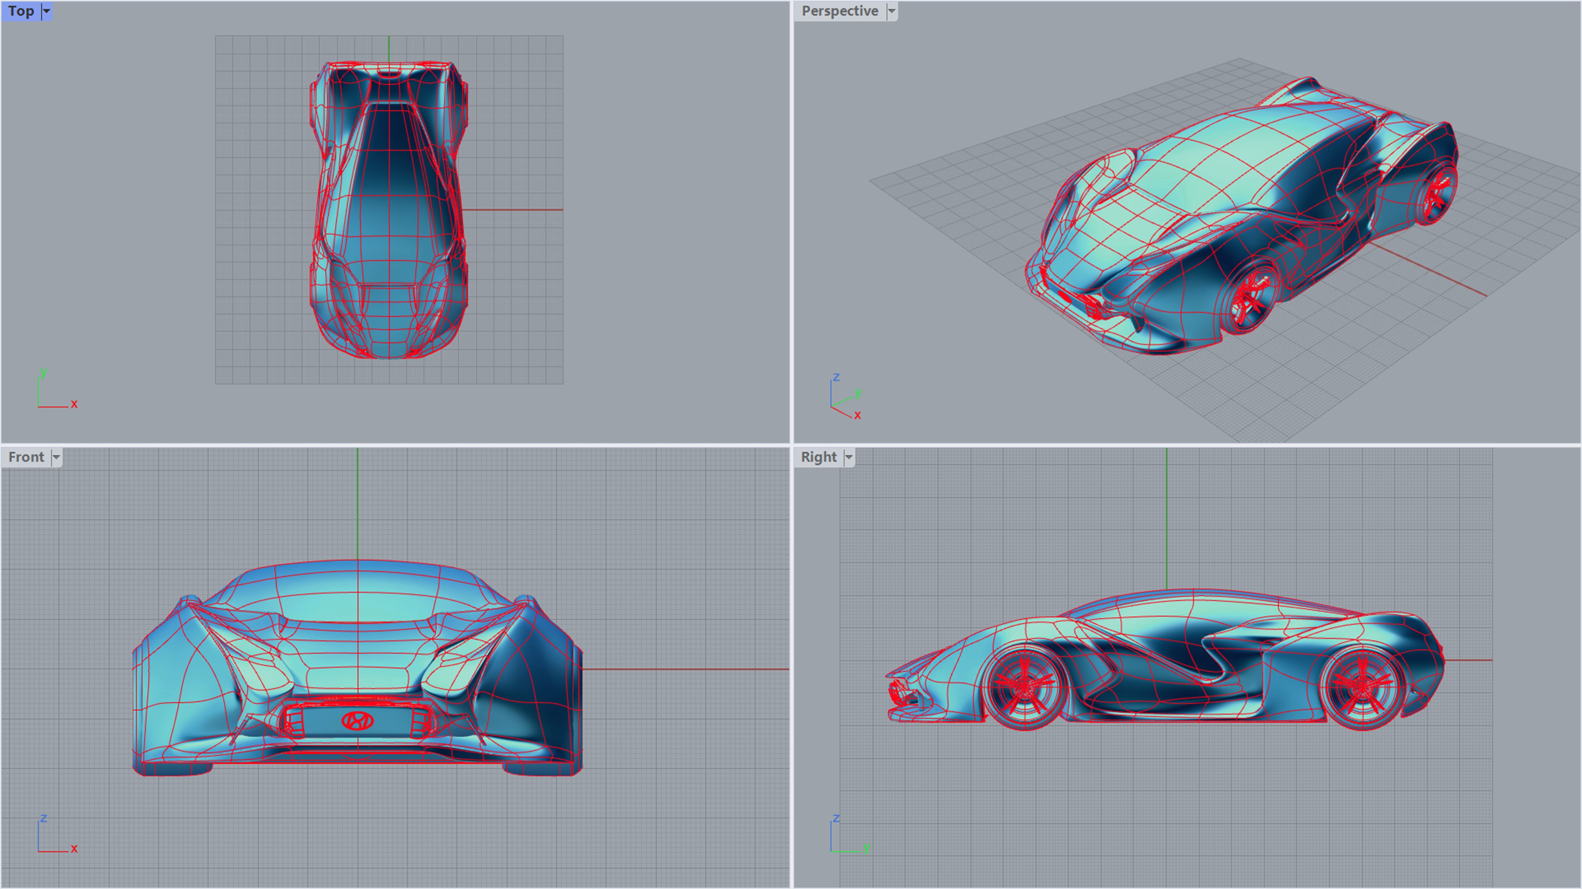Click the axis icon in Right viewport
Viewport: 1582px width, 889px height.
pyautogui.click(x=848, y=836)
